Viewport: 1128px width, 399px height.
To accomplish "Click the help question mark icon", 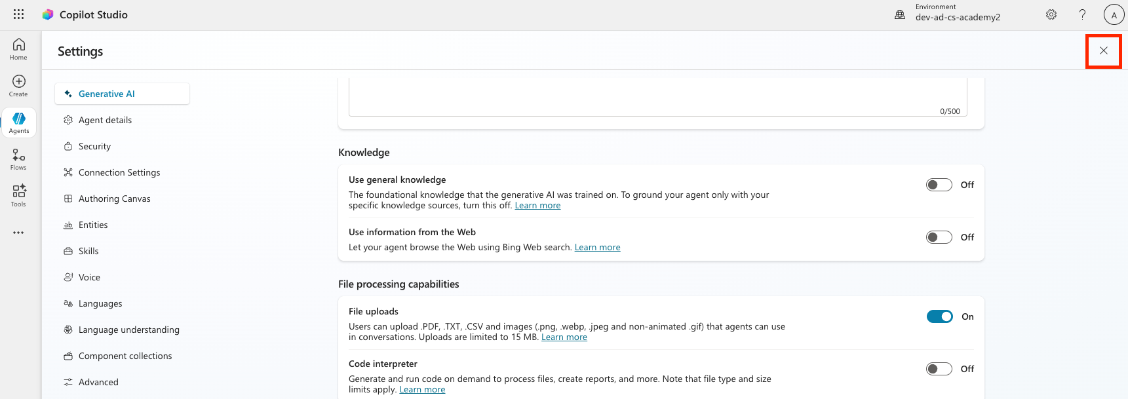I will point(1082,14).
